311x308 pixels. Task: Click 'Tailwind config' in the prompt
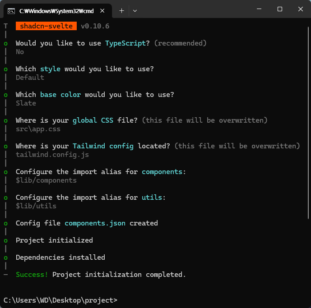[103, 146]
